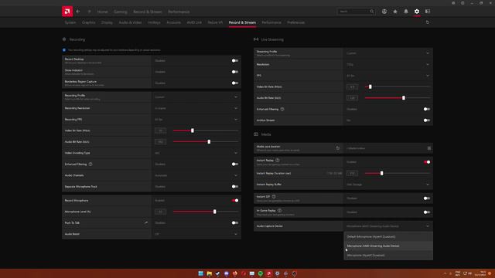Toggle the sidebar panel icon
This screenshot has width=495, height=278.
428,12
